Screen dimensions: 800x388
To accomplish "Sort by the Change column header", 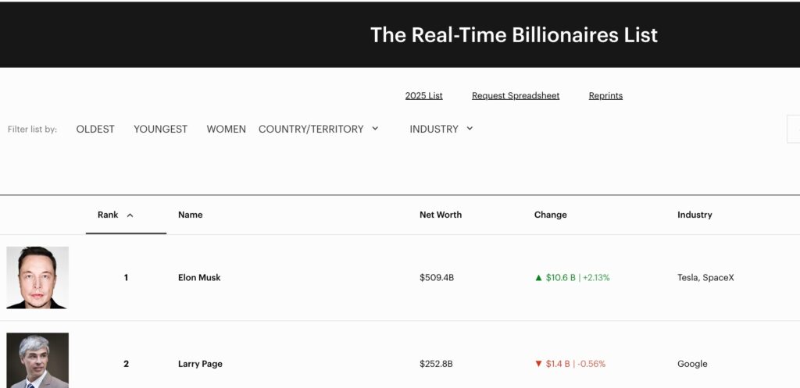I will (x=550, y=215).
